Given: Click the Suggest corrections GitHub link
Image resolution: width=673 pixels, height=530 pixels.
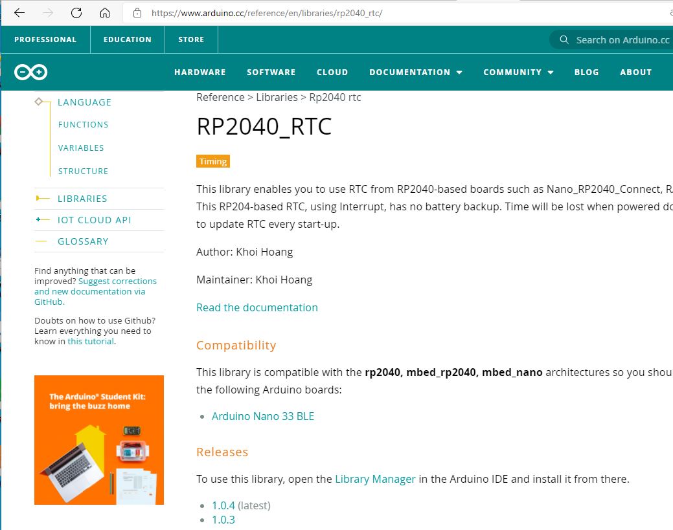Looking at the screenshot, I should [x=117, y=281].
